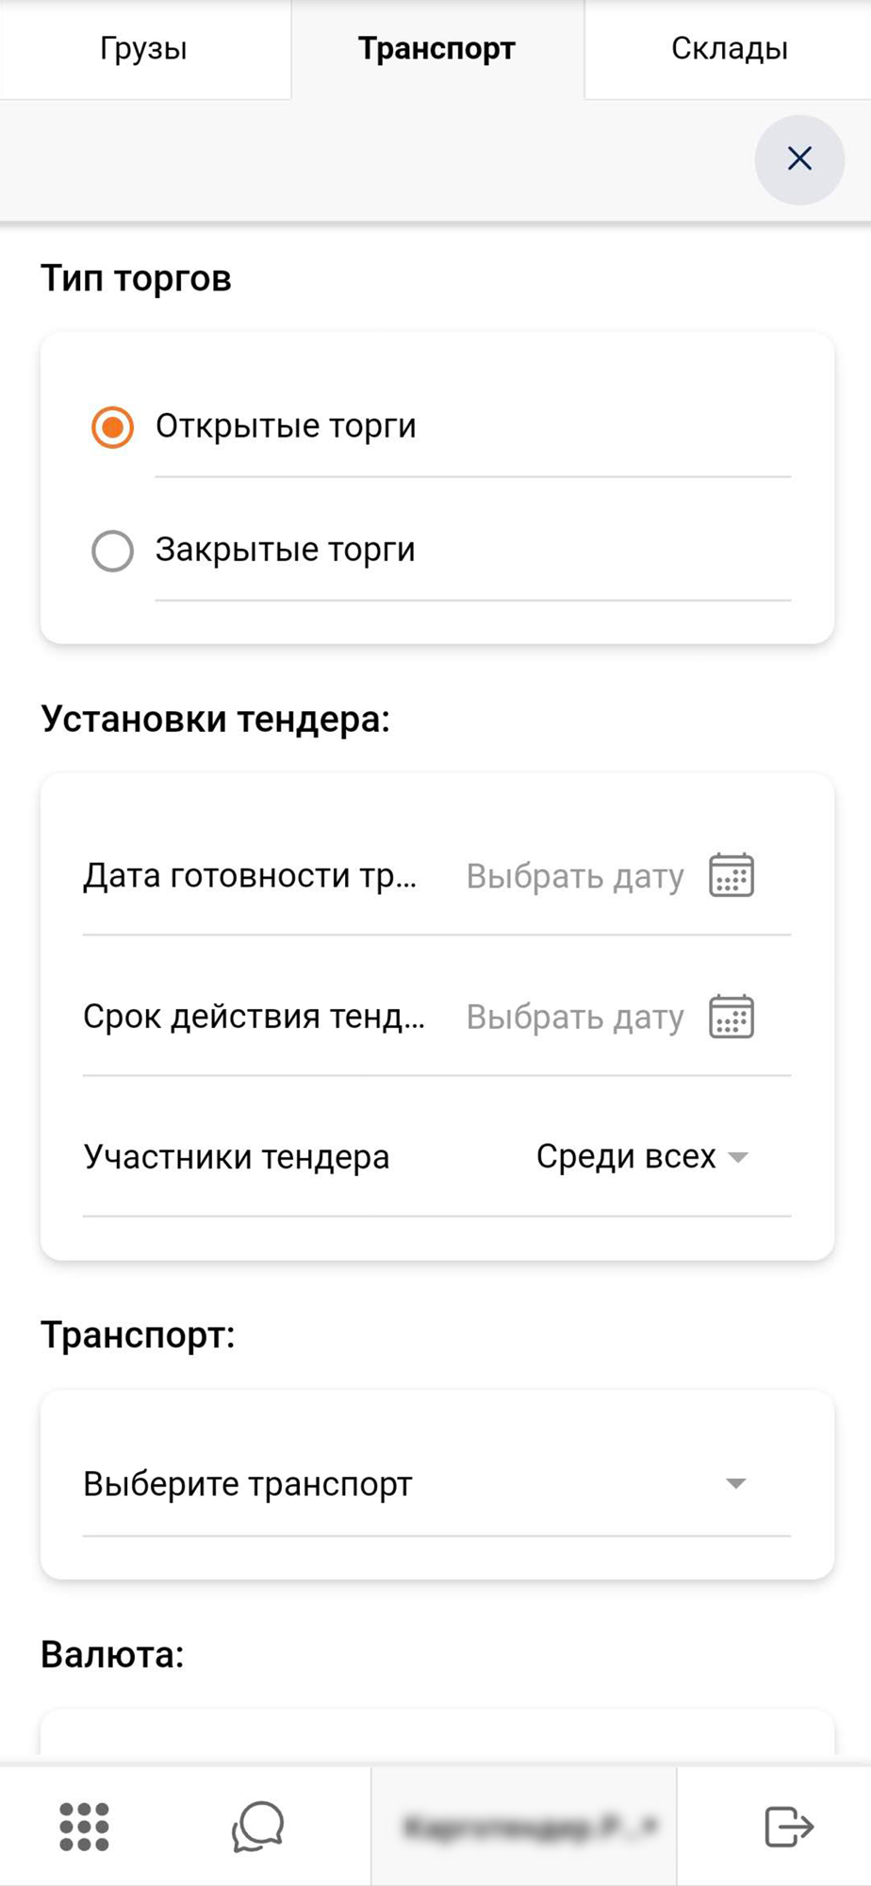Click Выбрать дату for transport readiness
The image size is (871, 1886).
point(575,877)
